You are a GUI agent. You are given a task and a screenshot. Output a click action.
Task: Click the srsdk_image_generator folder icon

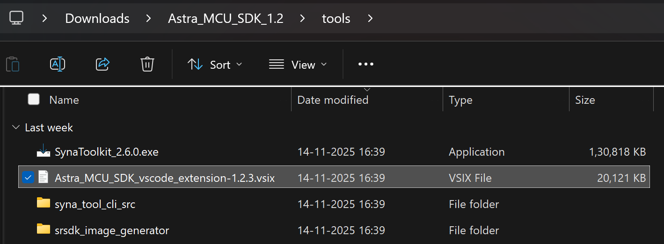[x=43, y=230]
